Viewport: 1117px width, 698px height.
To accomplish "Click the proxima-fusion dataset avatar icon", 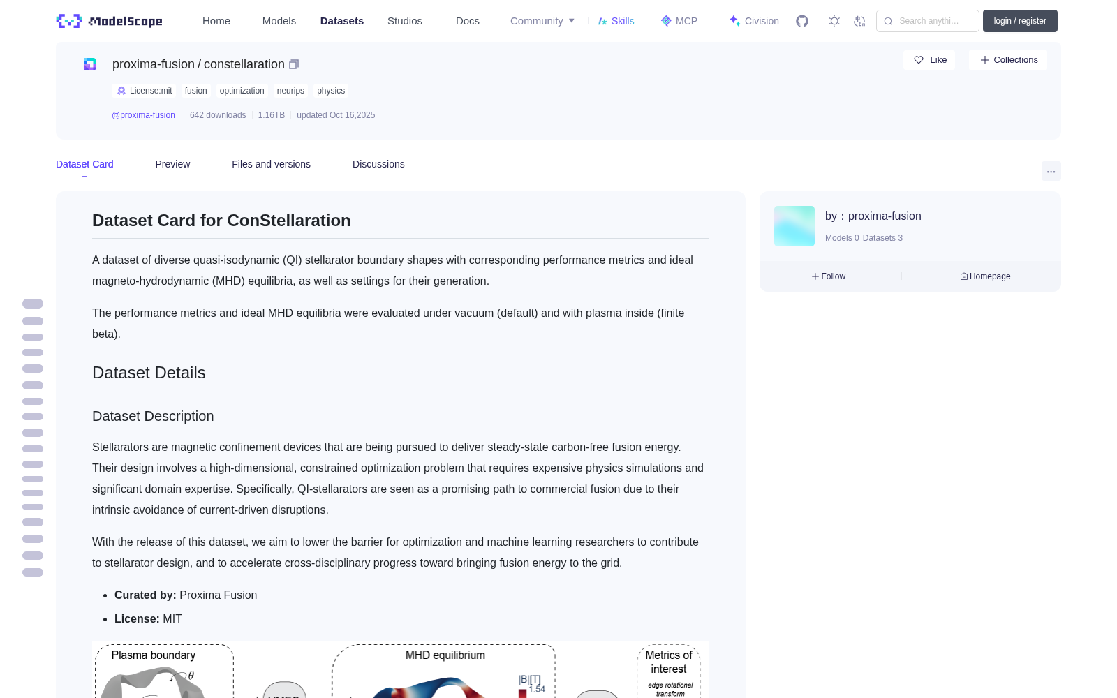I will pos(90,64).
